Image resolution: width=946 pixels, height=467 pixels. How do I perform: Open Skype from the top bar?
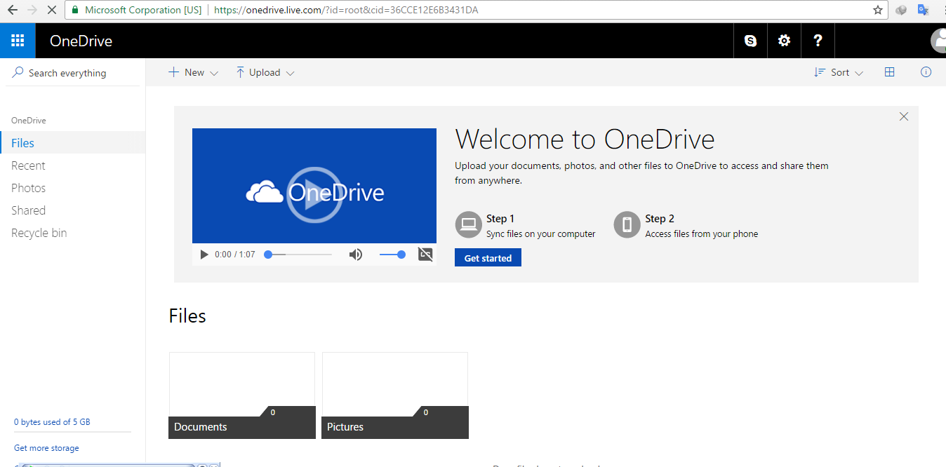pyautogui.click(x=750, y=40)
